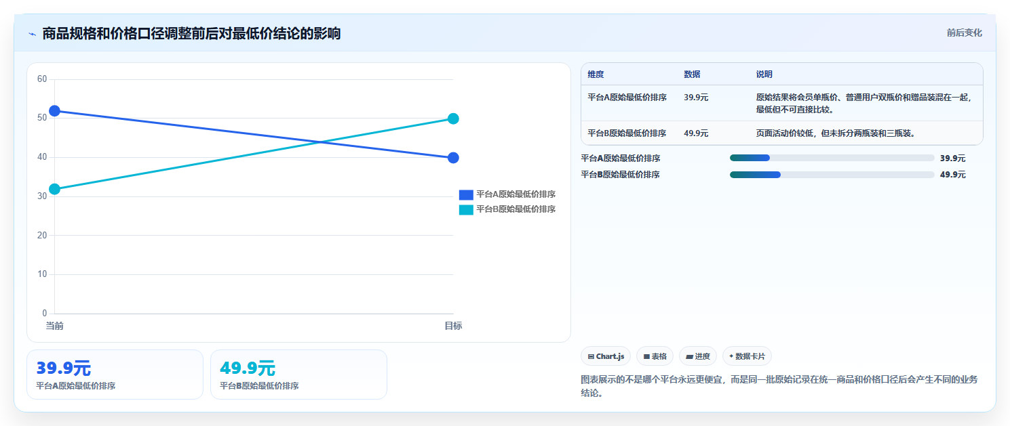Viewport: 1010px width, 426px height.
Task: Click the 数据 table column header
Action: [692, 74]
